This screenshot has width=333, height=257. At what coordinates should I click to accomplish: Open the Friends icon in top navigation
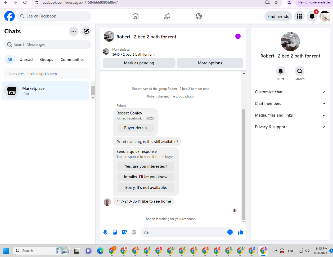point(167,16)
